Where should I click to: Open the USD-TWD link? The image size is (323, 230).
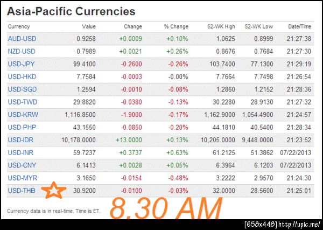(22, 102)
